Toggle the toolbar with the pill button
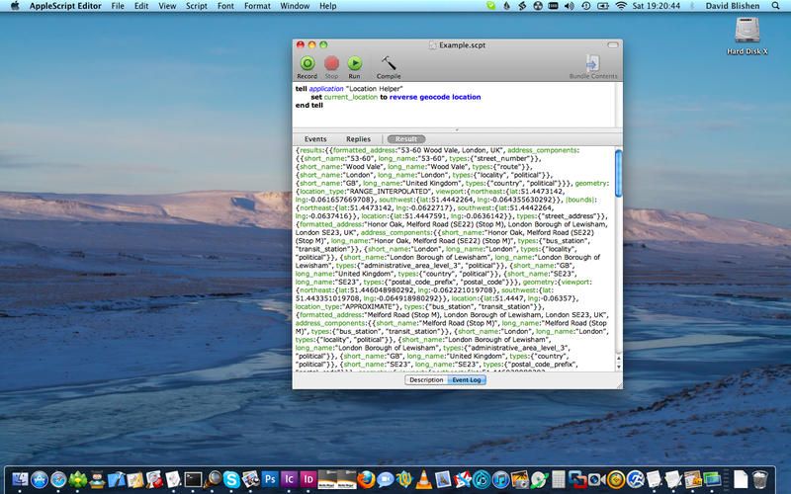 (613, 44)
